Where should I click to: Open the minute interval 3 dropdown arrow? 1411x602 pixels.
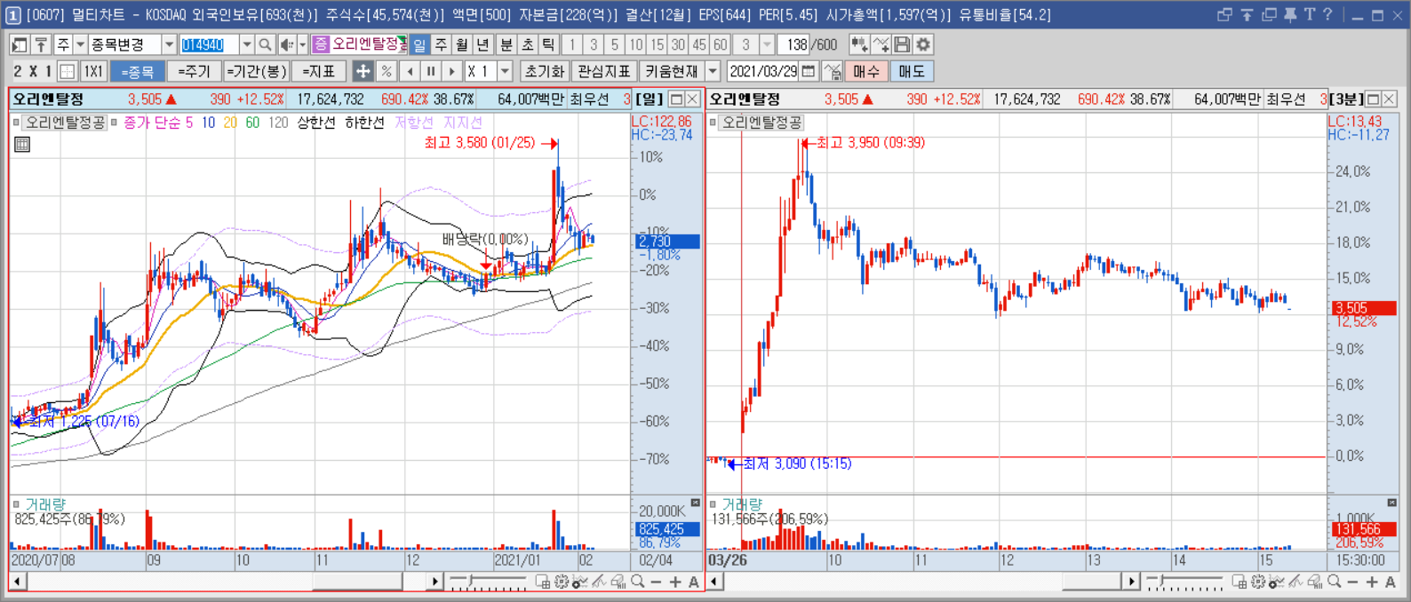tap(767, 44)
